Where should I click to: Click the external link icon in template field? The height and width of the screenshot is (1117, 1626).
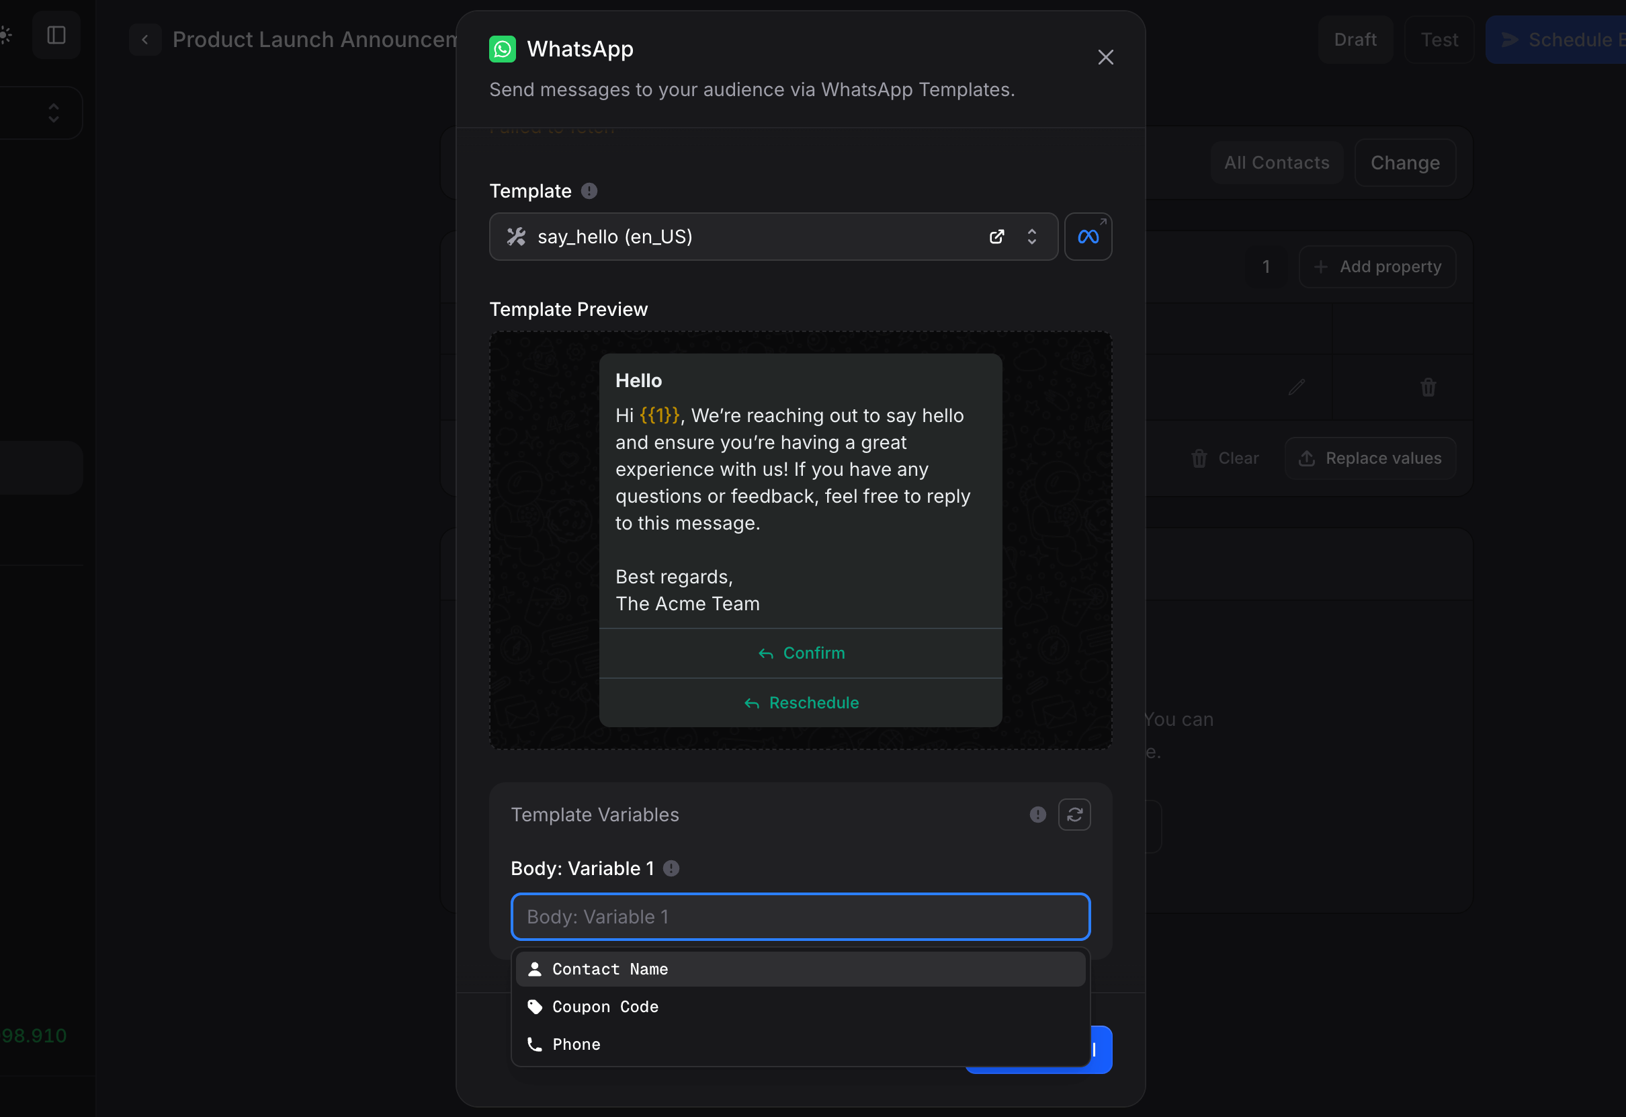tap(996, 237)
